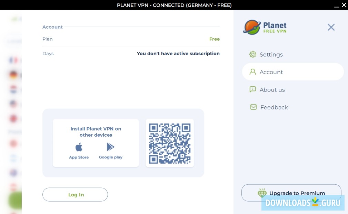Screen dimensions: 348x214
Task: Close the side menu with the X
Action: (x=331, y=27)
